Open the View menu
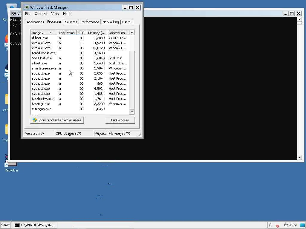 (55, 14)
